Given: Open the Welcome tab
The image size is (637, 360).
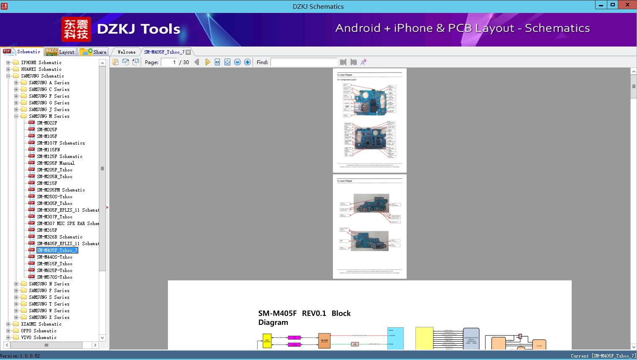Looking at the screenshot, I should click(126, 52).
